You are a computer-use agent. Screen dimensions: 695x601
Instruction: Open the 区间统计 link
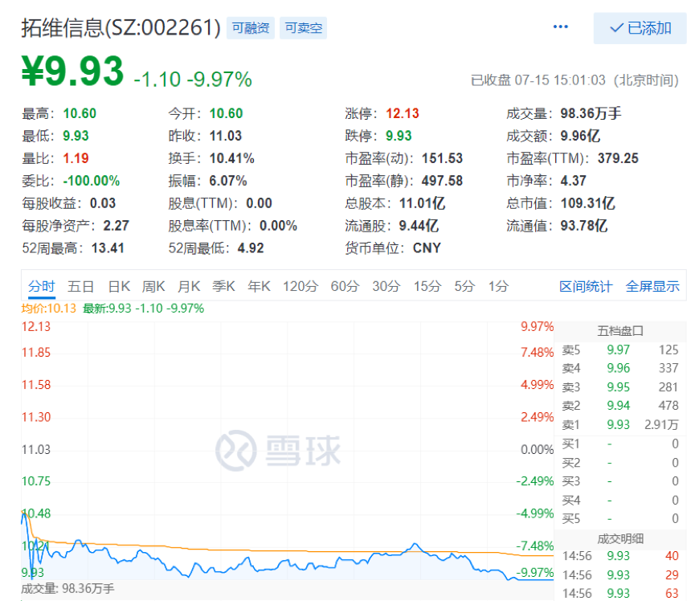(586, 286)
